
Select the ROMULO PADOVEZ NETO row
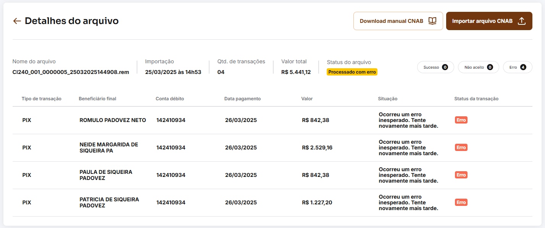(113, 120)
